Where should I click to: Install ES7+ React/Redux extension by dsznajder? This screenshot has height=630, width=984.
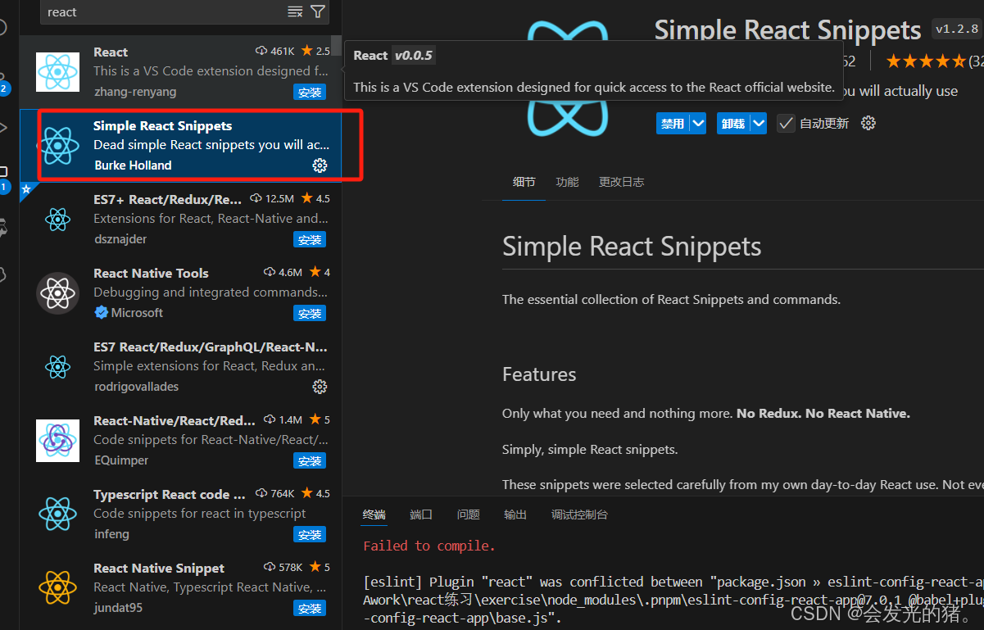click(310, 239)
